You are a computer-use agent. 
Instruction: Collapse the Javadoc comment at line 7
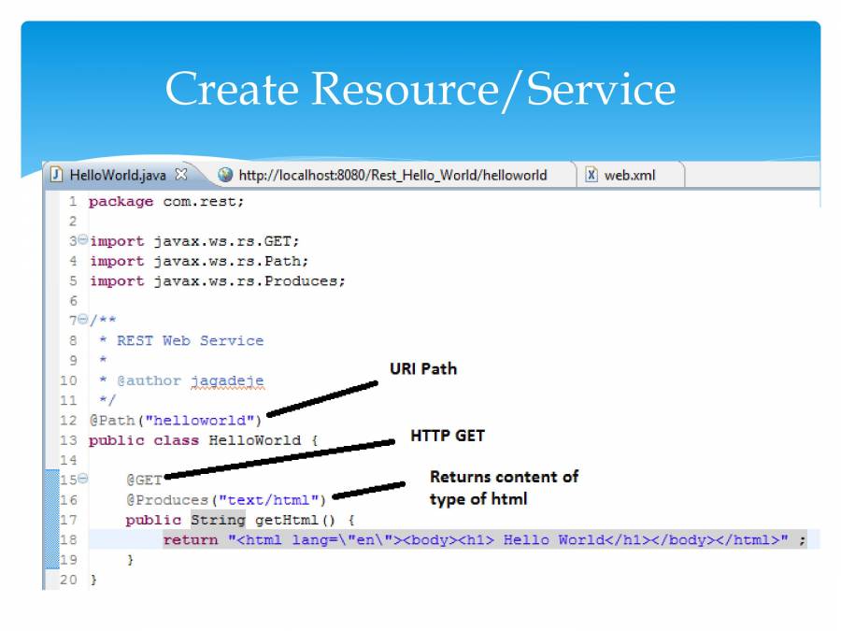point(82,321)
